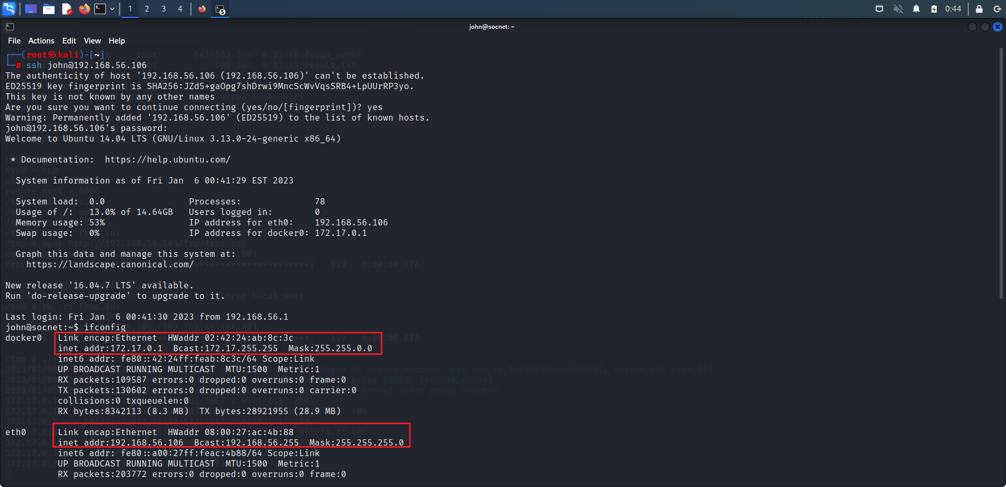Click the terminal window icon beside title bar
The width and height of the screenshot is (1006, 487).
tap(10, 27)
